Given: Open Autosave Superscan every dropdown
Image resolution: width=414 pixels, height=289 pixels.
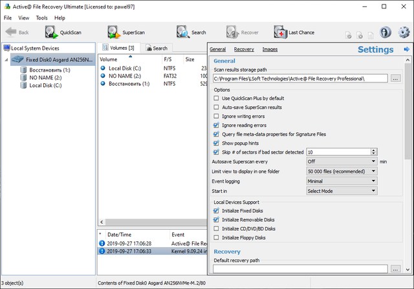Looking at the screenshot, I should [341, 161].
